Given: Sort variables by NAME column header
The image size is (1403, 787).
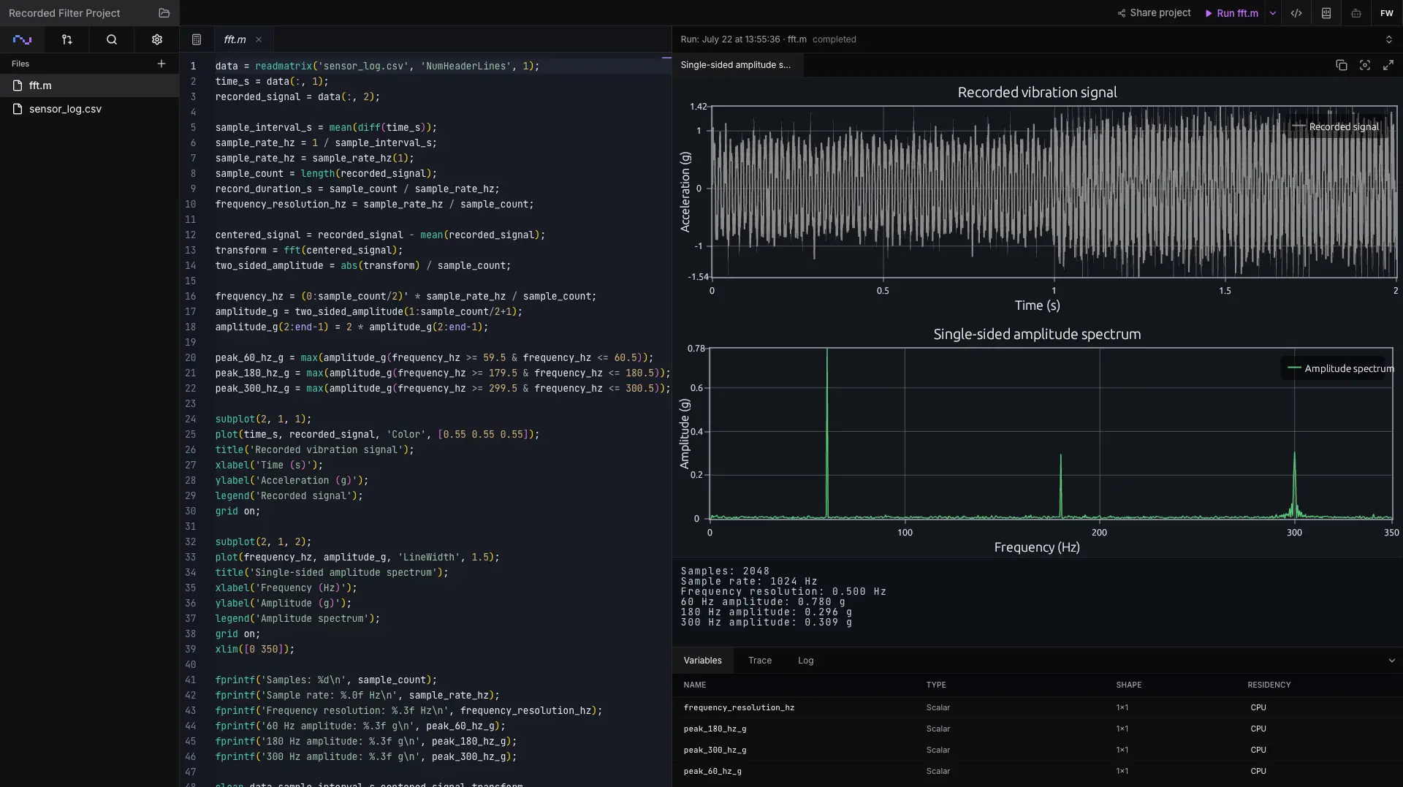Looking at the screenshot, I should click(x=694, y=685).
